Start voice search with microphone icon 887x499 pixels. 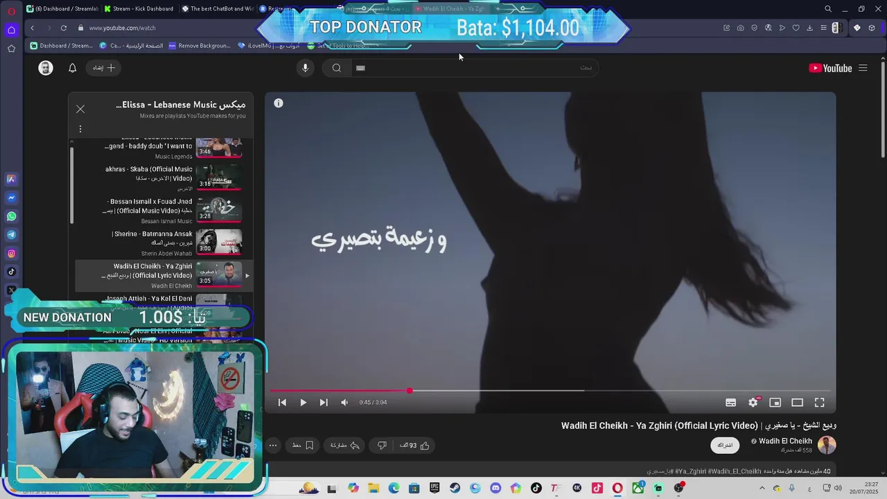tap(305, 68)
